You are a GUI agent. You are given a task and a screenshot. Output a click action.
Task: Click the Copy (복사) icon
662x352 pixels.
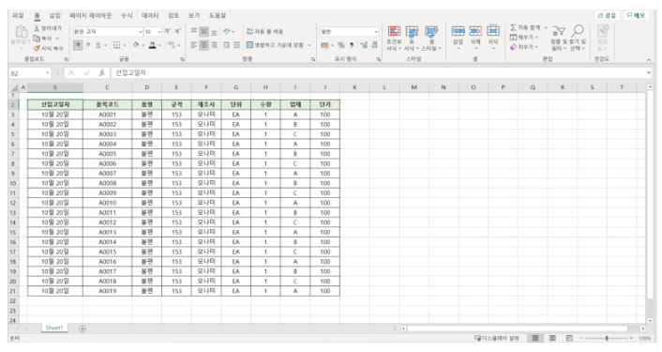pyautogui.click(x=38, y=38)
